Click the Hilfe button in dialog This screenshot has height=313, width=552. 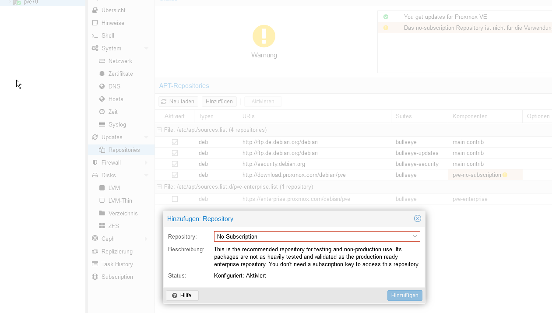[x=182, y=295]
